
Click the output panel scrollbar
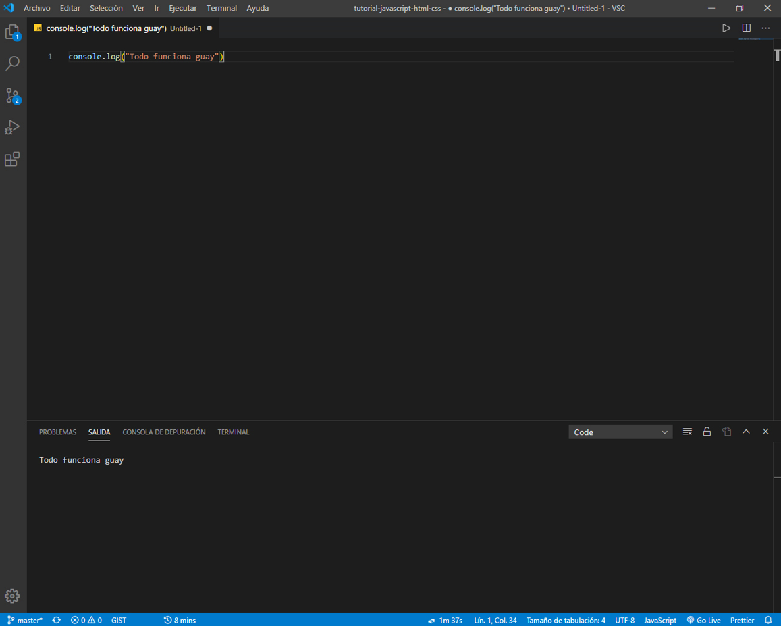click(x=777, y=528)
